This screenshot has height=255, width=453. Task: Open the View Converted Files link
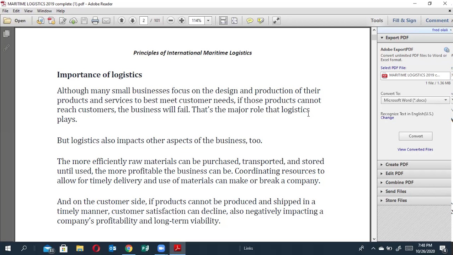[415, 149]
